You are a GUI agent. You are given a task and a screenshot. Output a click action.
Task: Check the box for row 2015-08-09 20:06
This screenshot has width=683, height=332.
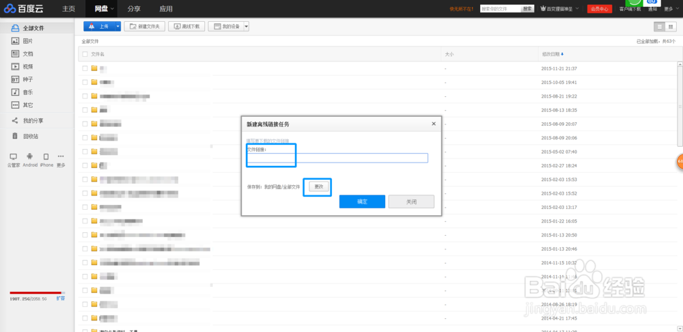(x=85, y=138)
